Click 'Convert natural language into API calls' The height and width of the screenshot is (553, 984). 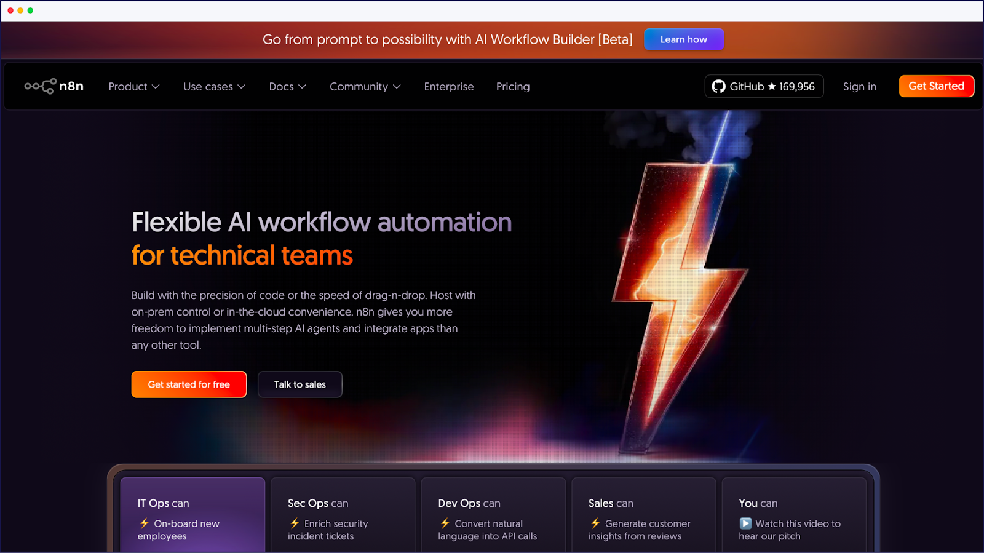click(488, 530)
